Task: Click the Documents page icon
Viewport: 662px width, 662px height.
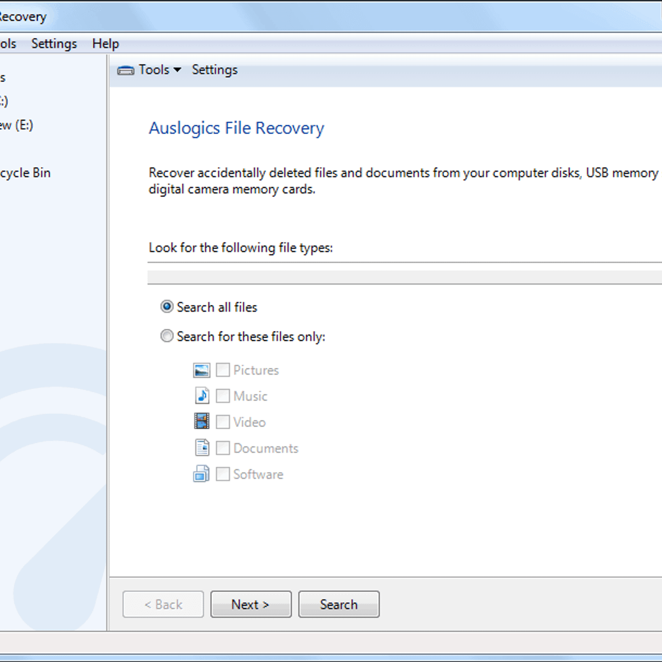Action: 202,447
